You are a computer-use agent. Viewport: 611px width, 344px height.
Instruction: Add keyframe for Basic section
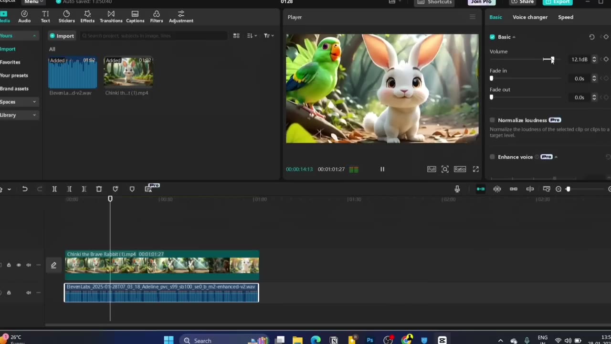(606, 37)
